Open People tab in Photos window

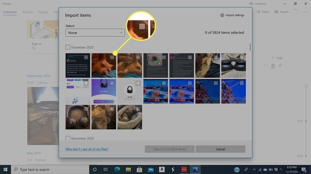(x=43, y=12)
